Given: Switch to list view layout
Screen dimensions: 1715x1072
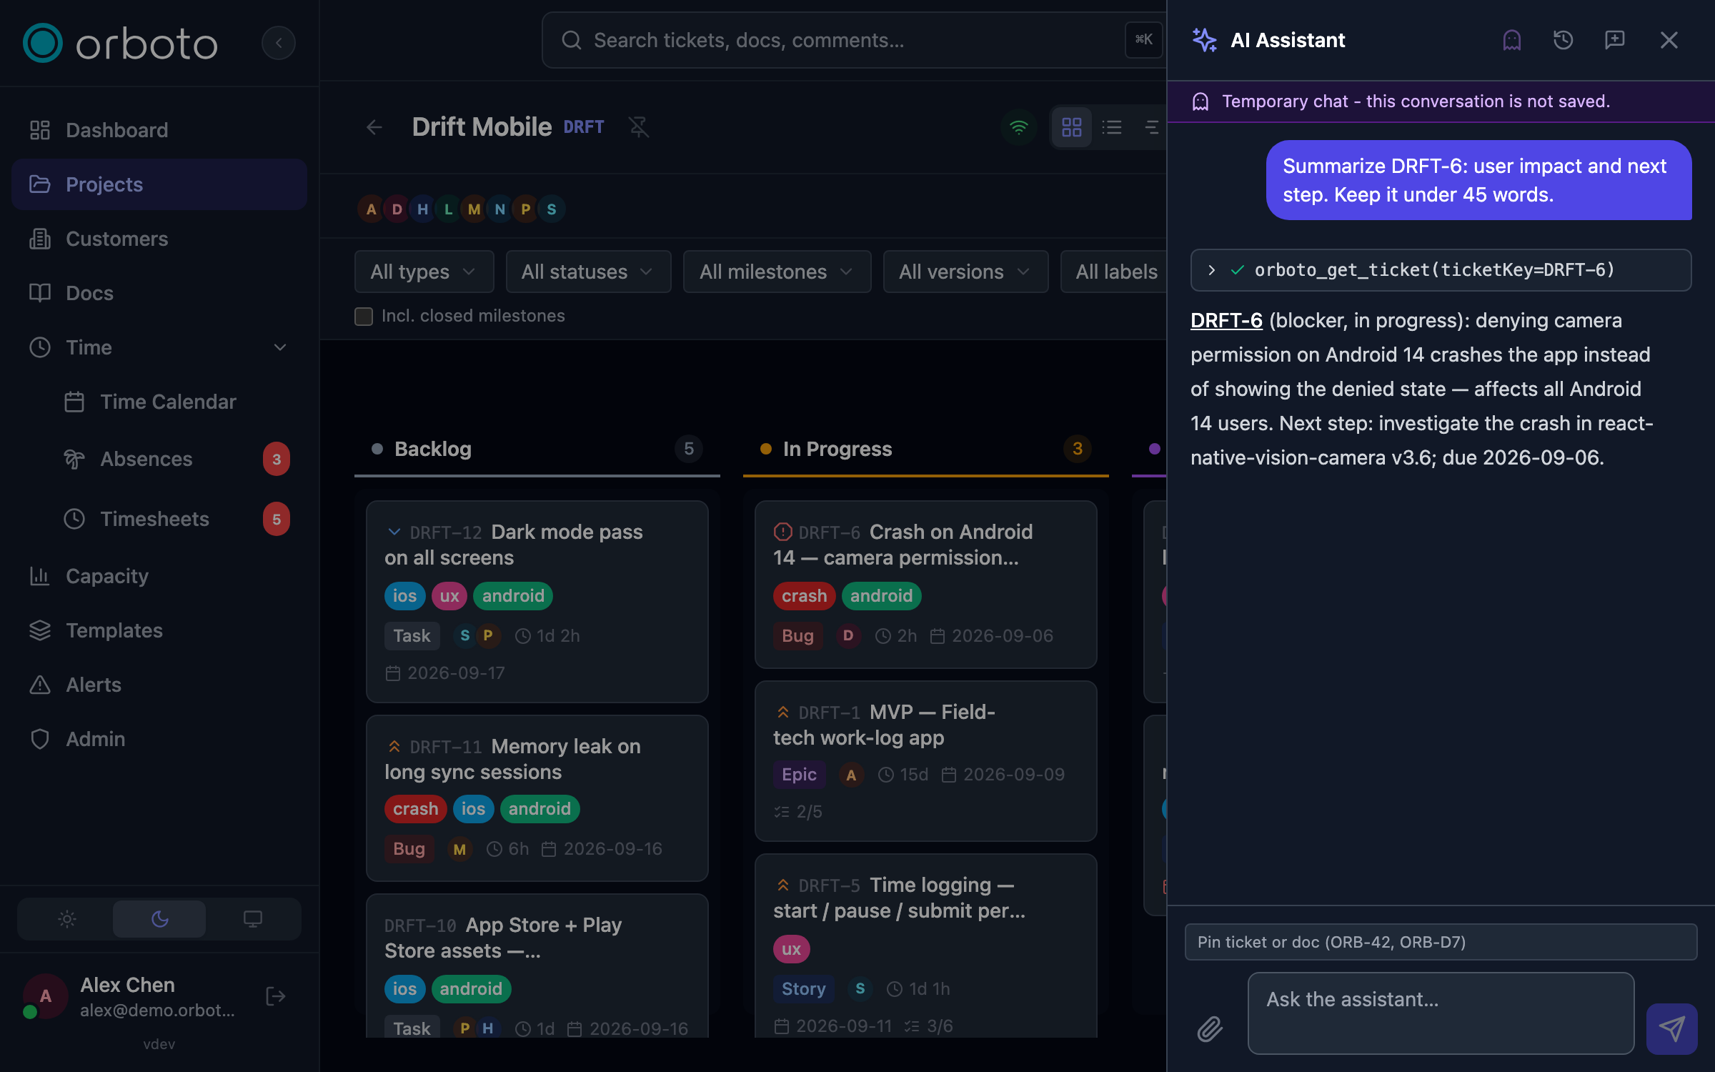Looking at the screenshot, I should 1111,127.
